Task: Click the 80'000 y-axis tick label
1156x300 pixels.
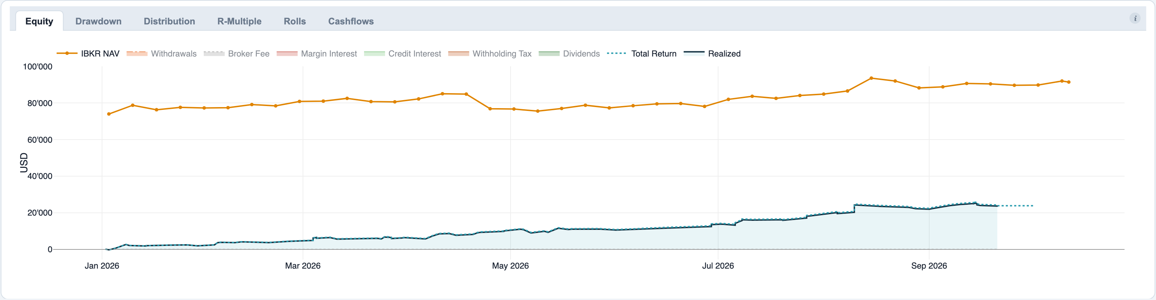Action: click(x=40, y=104)
